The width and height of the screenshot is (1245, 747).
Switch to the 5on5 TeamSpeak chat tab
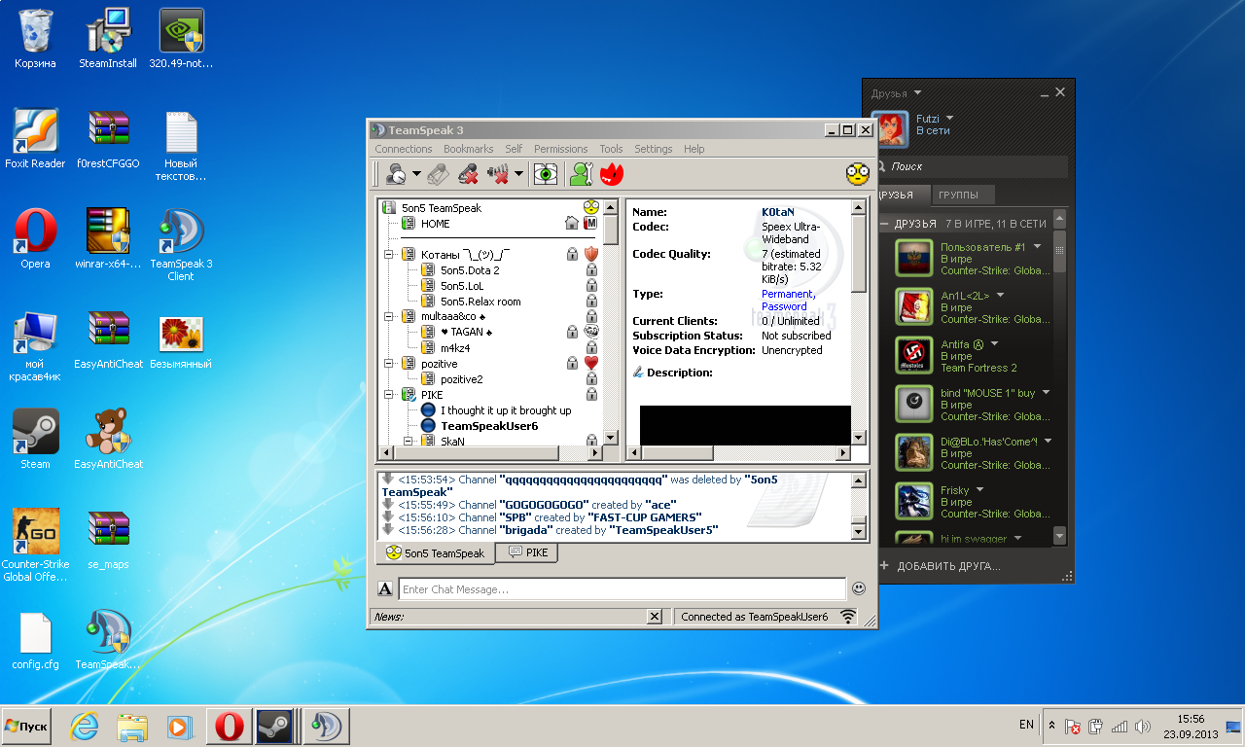coord(435,553)
